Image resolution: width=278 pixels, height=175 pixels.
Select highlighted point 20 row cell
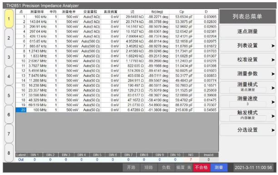pos(21,110)
